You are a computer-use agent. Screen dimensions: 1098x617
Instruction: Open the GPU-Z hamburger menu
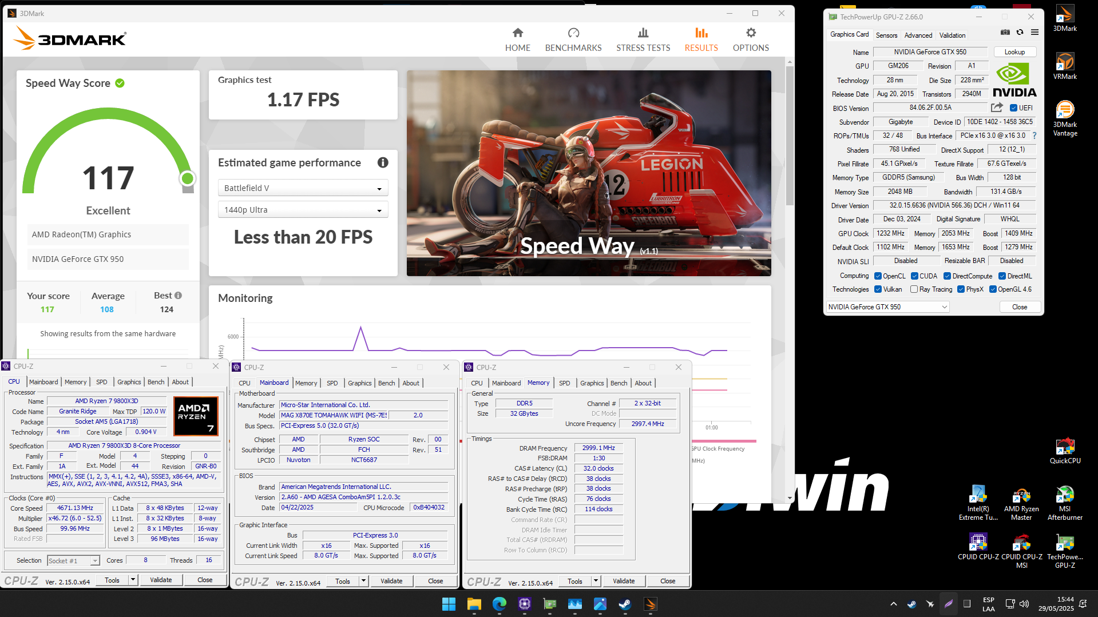point(1034,33)
